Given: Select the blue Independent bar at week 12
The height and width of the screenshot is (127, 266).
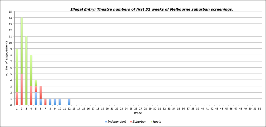Looking at the screenshot, I should coord(69,102).
